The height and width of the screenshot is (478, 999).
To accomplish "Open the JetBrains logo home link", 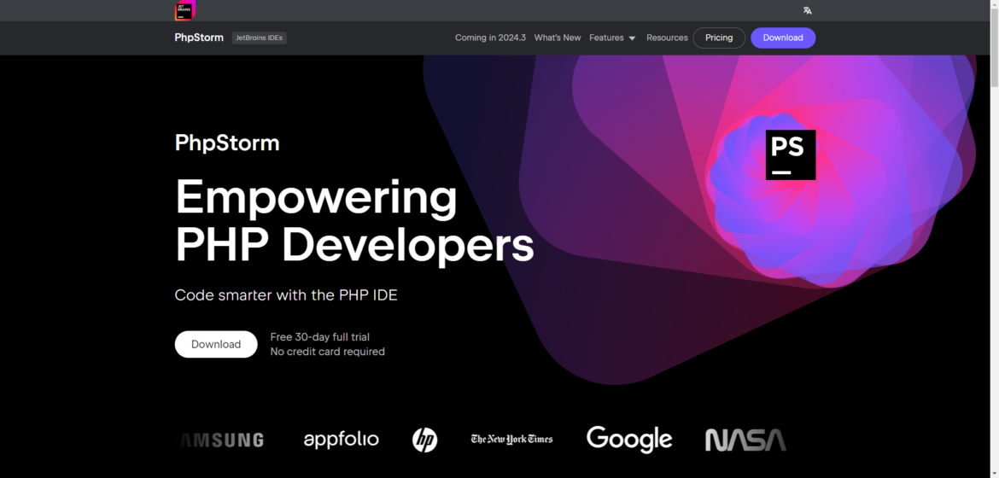I will click(x=184, y=11).
